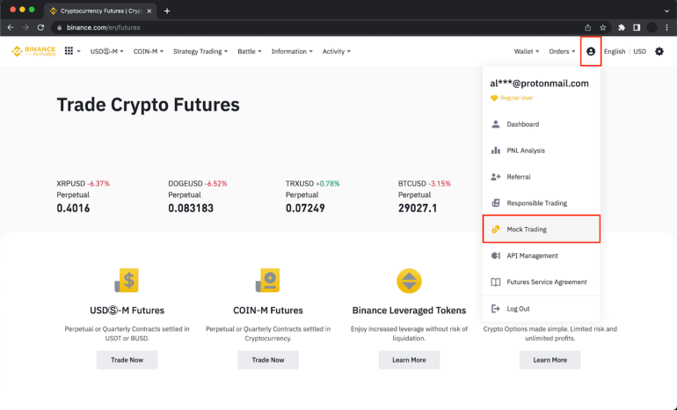Open PNL Analysis menu entry
The height and width of the screenshot is (410, 677).
point(542,150)
